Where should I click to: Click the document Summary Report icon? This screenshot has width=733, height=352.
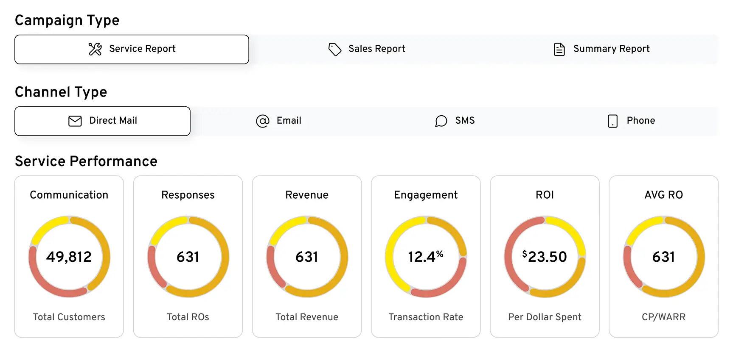pos(559,49)
